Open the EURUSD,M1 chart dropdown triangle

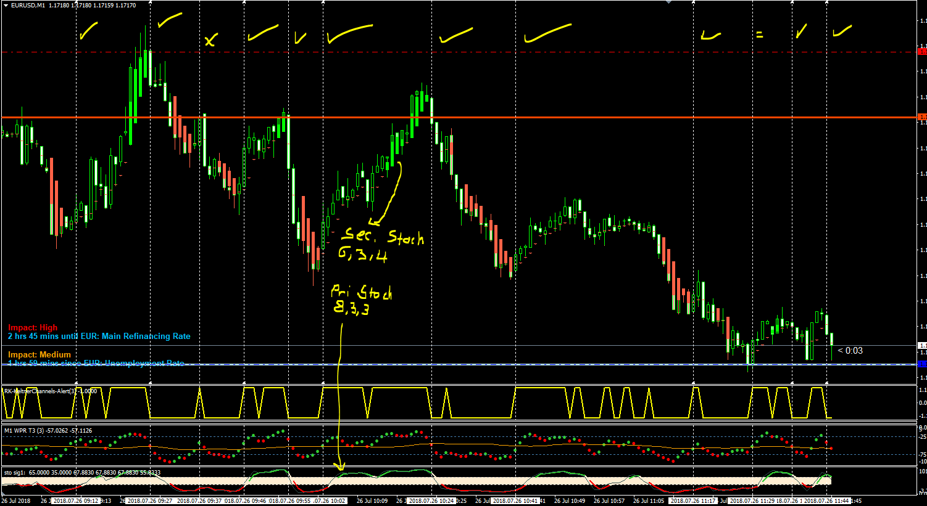[6, 5]
